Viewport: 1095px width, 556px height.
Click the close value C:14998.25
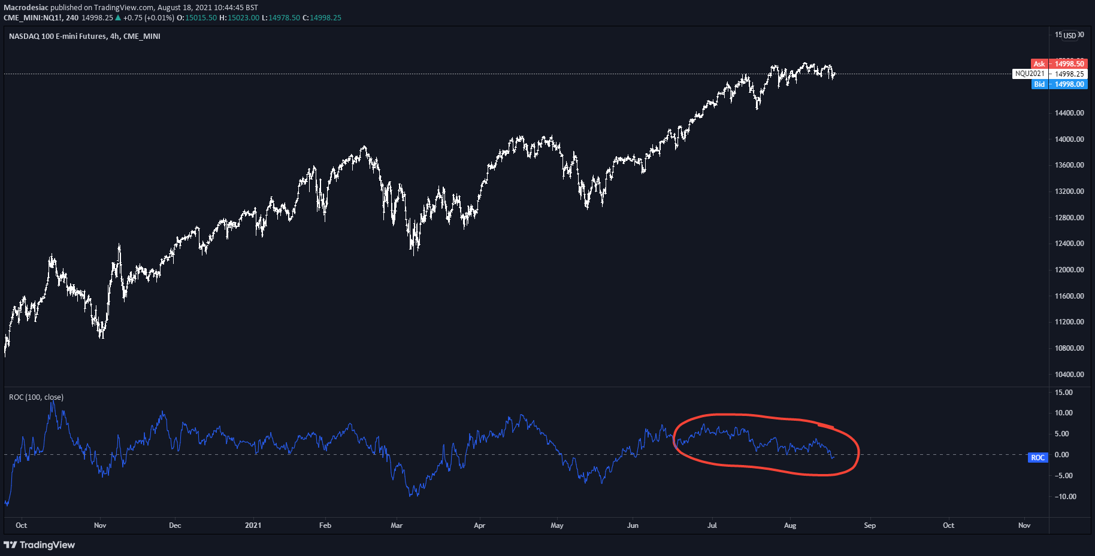322,17
